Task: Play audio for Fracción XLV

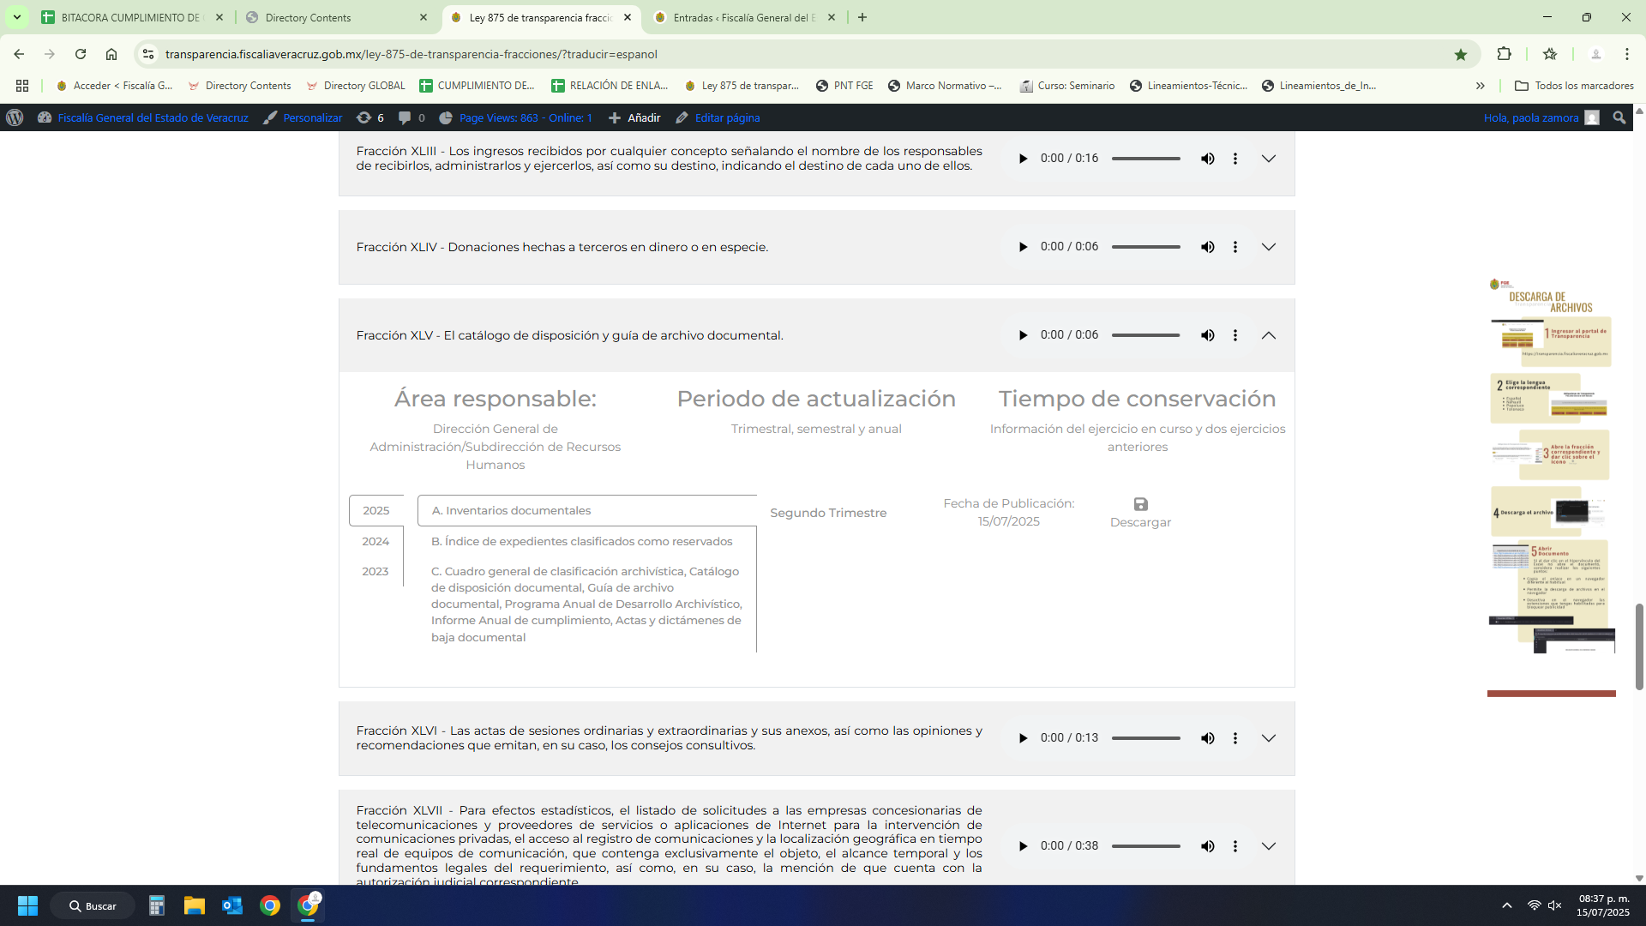Action: [x=1023, y=335]
